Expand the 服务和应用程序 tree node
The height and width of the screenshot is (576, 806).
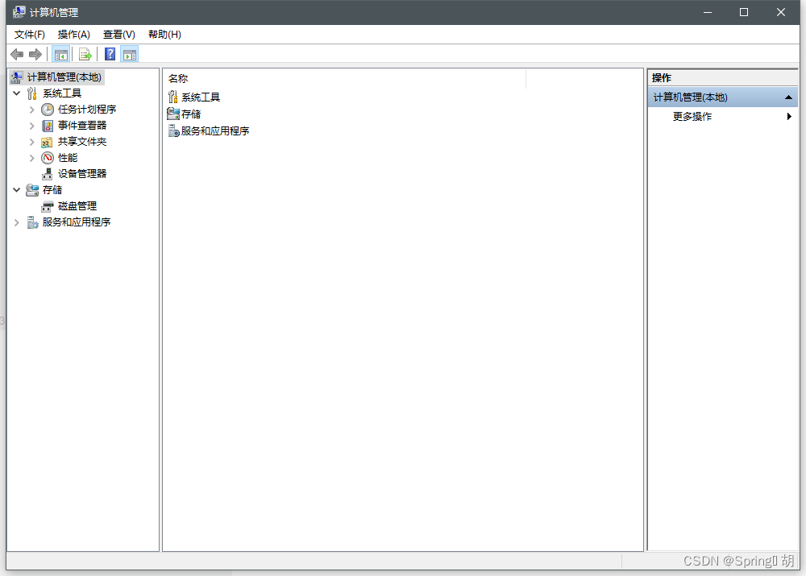16,222
